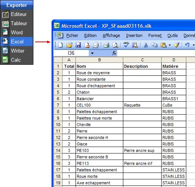Click the E-mail envelope printer icon

[96, 45]
